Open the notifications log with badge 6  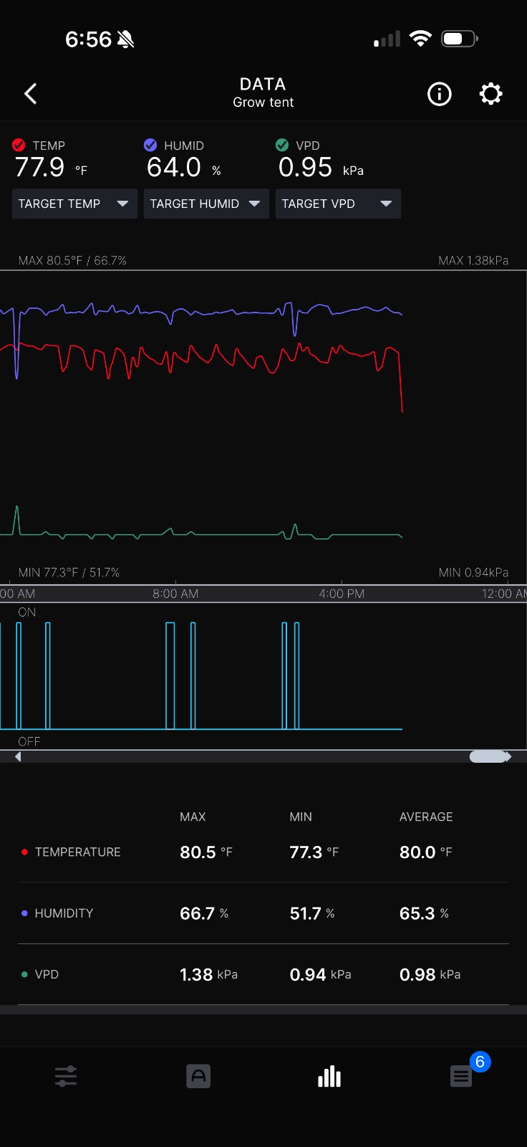[462, 1076]
